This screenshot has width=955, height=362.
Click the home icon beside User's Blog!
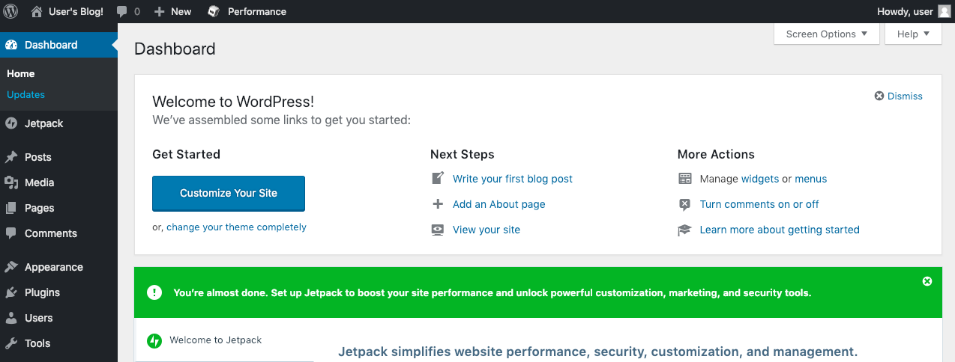pyautogui.click(x=37, y=11)
